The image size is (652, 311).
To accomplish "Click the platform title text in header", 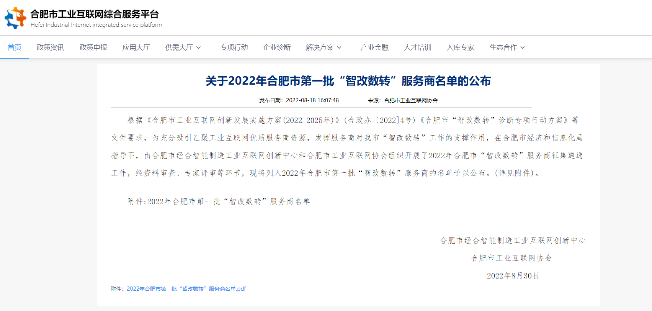I will pyautogui.click(x=95, y=14).
